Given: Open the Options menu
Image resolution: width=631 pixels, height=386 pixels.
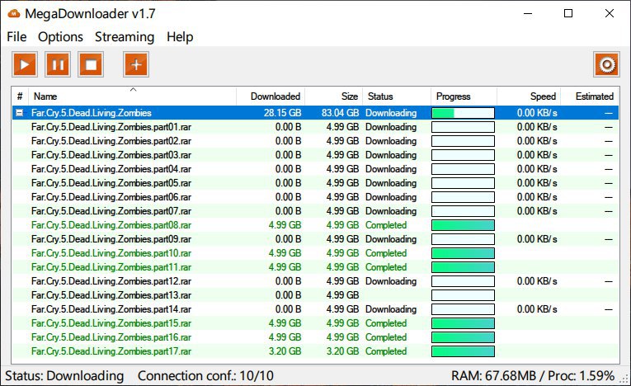Looking at the screenshot, I should pos(61,36).
